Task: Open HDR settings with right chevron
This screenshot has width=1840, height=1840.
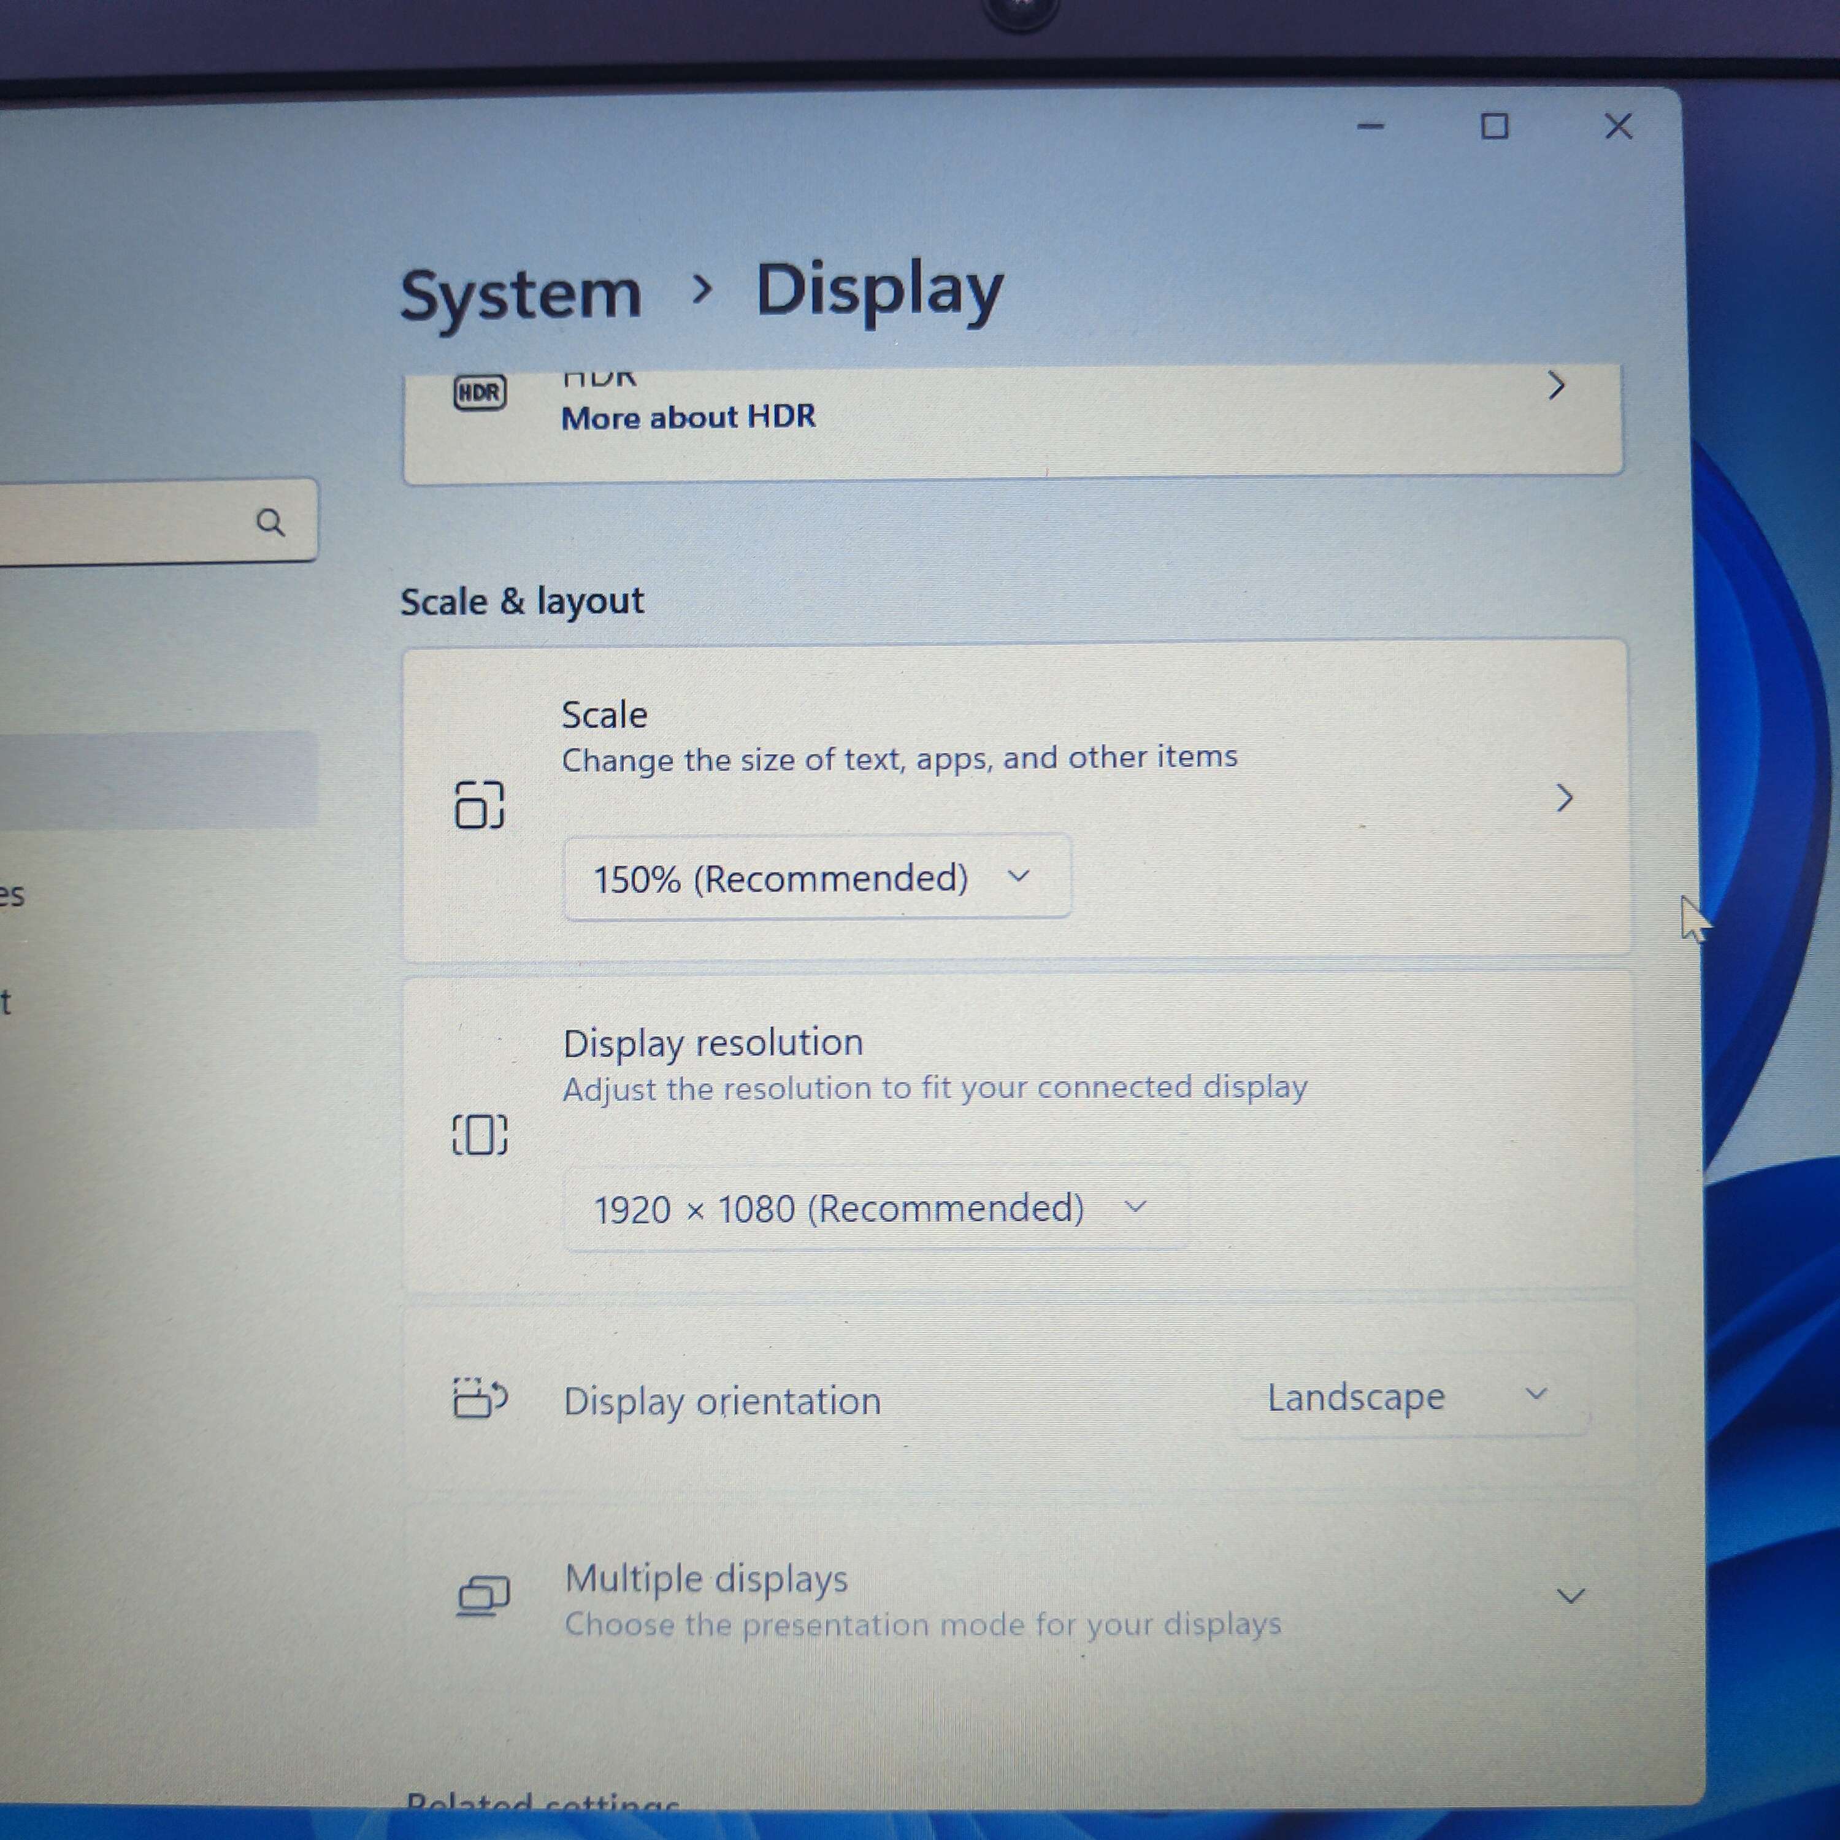Action: (x=1556, y=386)
